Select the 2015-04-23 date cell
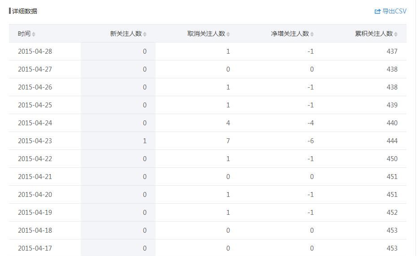Image resolution: width=420 pixels, height=256 pixels. pos(35,141)
